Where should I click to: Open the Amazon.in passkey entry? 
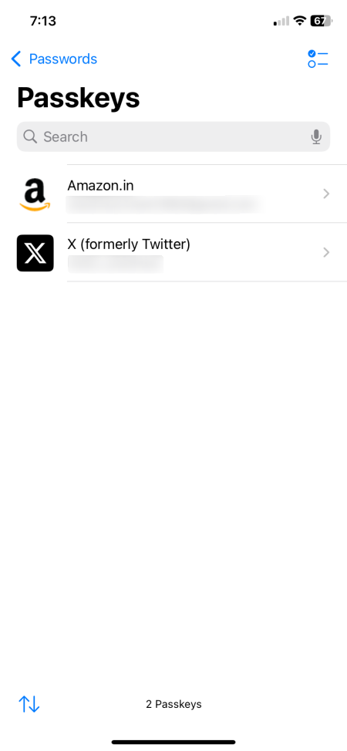[x=173, y=194]
